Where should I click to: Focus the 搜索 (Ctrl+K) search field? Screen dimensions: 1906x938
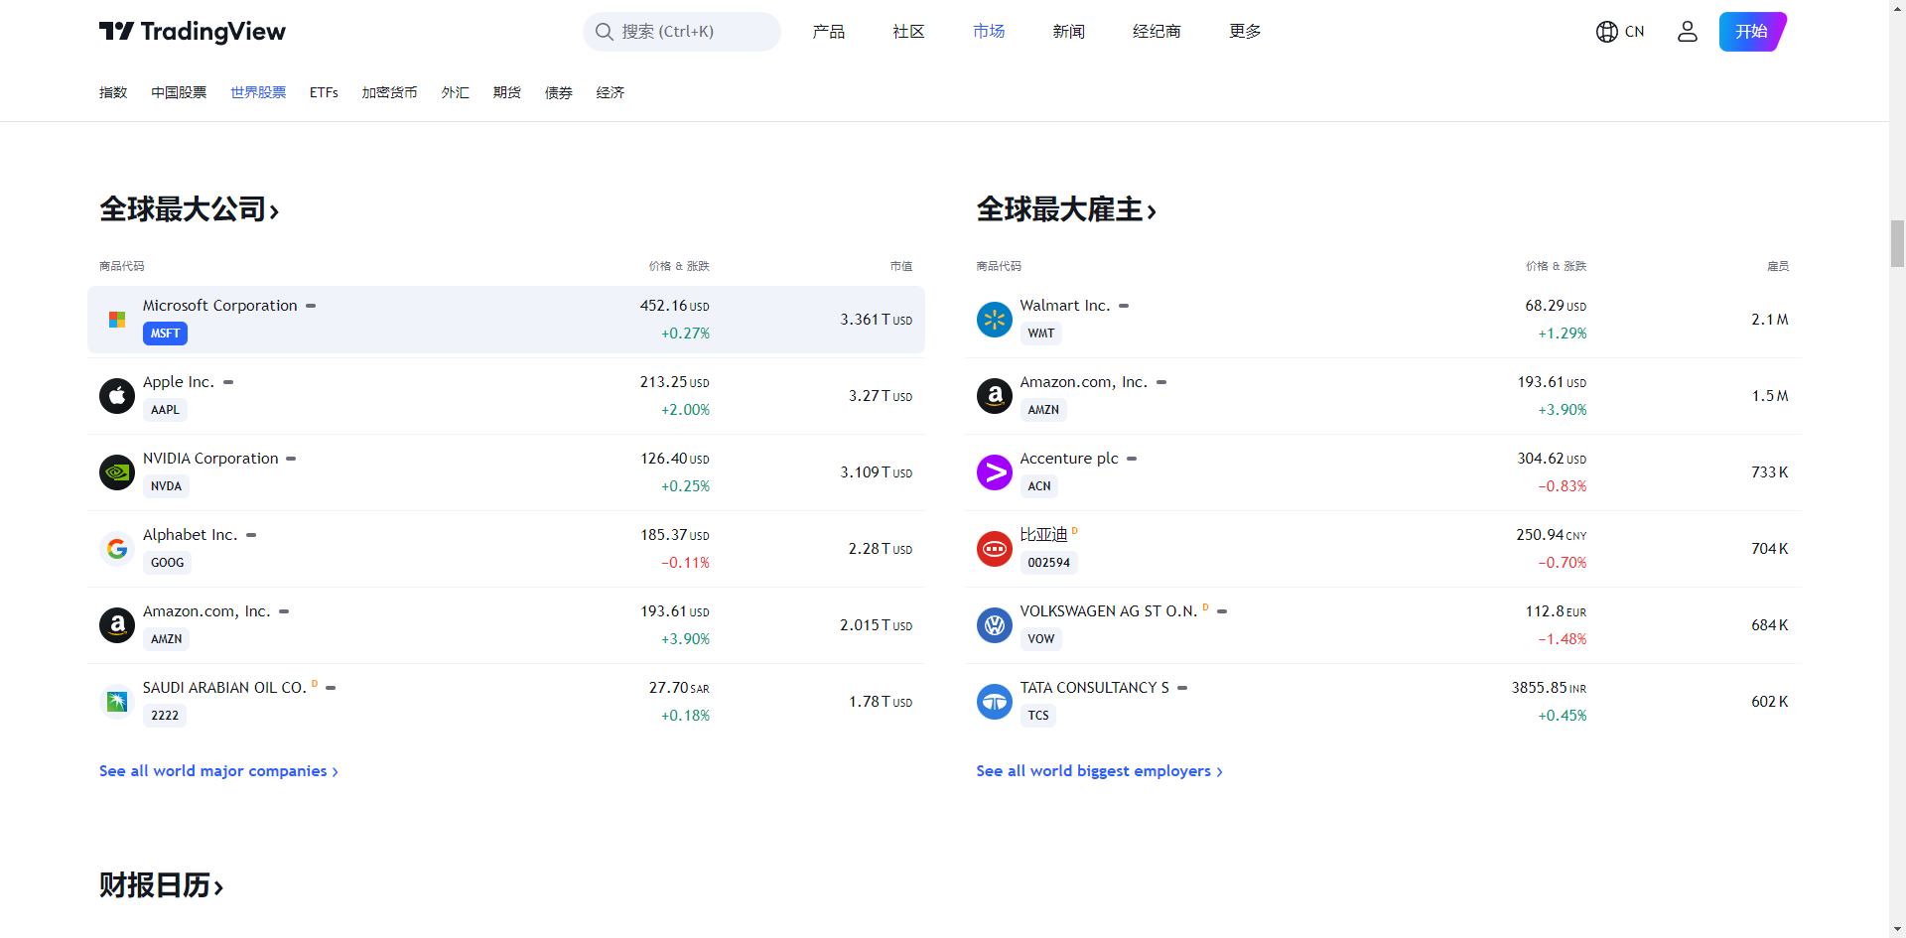pos(682,32)
